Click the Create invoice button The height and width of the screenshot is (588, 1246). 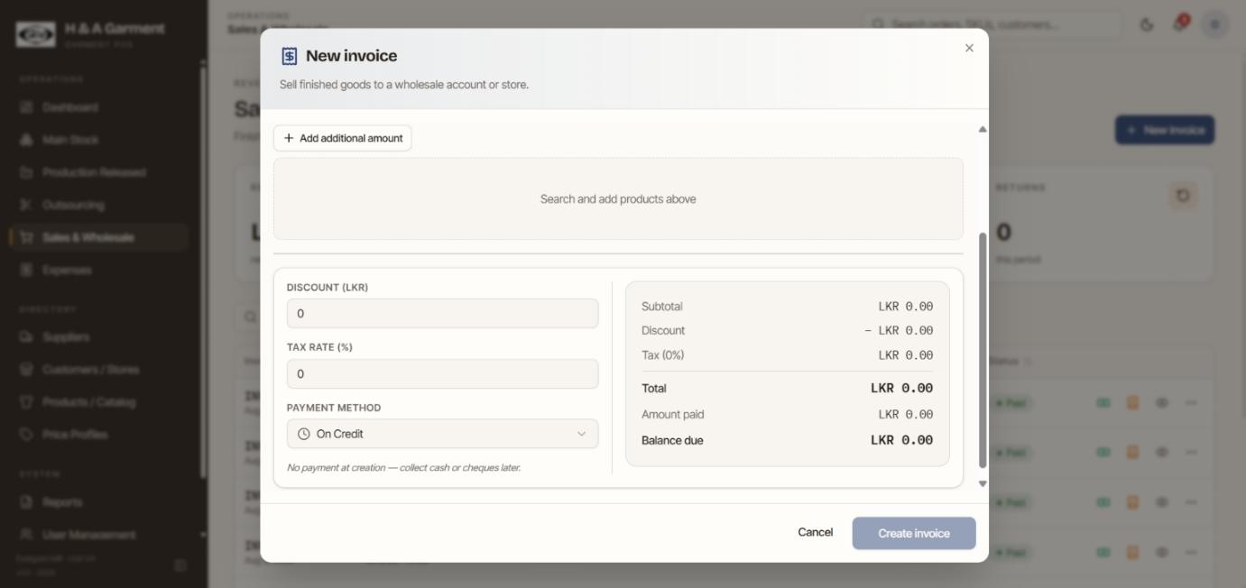pyautogui.click(x=914, y=533)
